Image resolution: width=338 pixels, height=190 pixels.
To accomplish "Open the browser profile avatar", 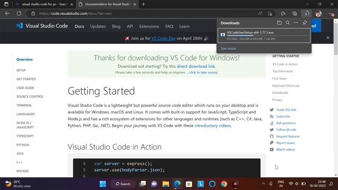I will pyautogui.click(x=318, y=14).
